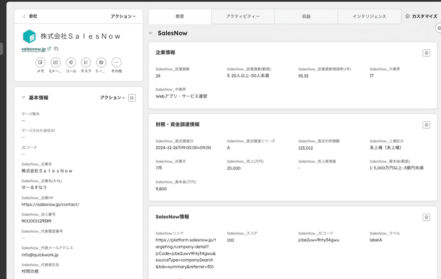This screenshot has width=441, height=279.
Task: Open その他 more actions
Action: pos(116,63)
